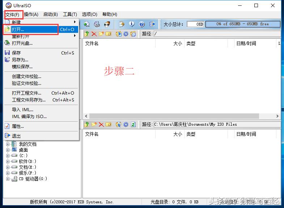Choose 工程文件另存为... entry

[x=41, y=100]
